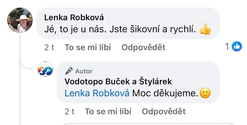Click the microphone Autor badge icon
Viewport: 247px width, 125px height.
coord(69,71)
